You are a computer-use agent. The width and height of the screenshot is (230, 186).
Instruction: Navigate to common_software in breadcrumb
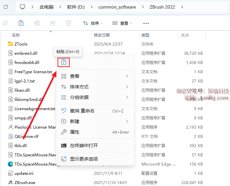tap(117, 7)
